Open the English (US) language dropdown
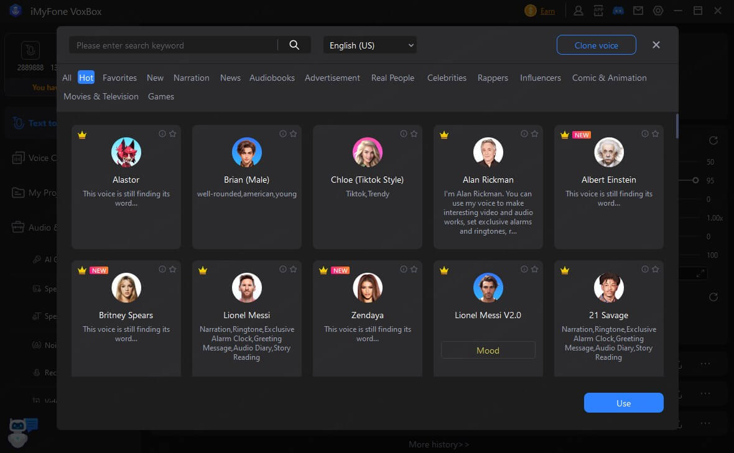The image size is (734, 453). coord(370,45)
